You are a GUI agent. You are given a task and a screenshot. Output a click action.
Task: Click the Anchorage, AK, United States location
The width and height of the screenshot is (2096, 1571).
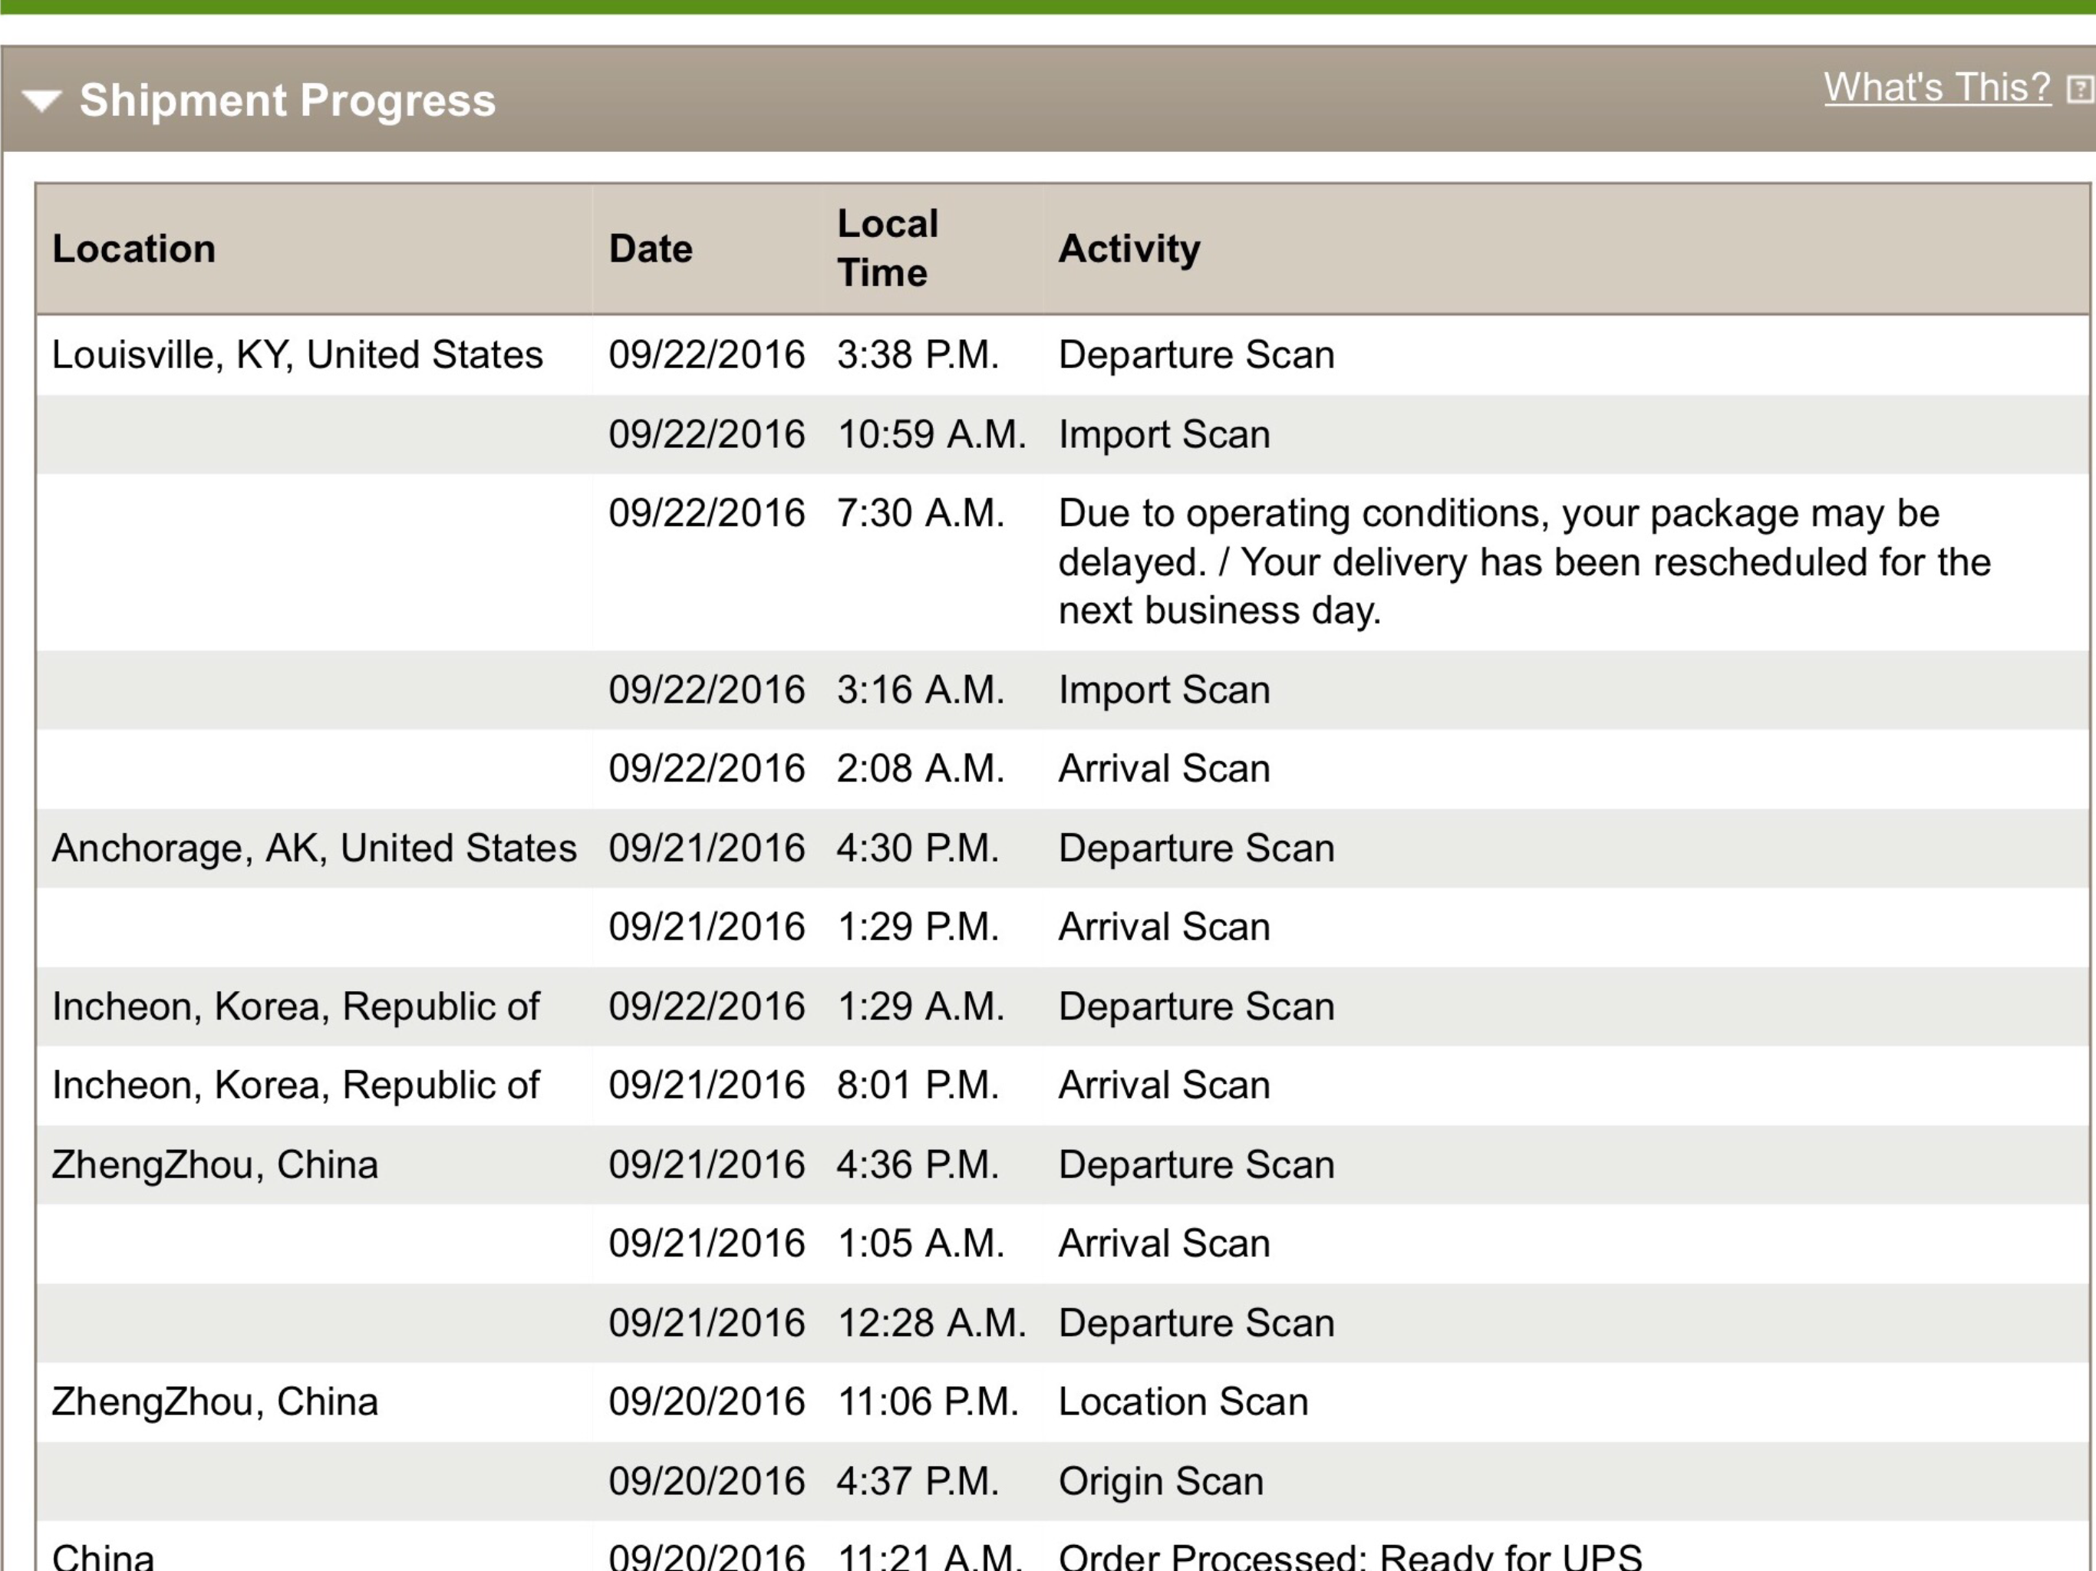(x=314, y=848)
